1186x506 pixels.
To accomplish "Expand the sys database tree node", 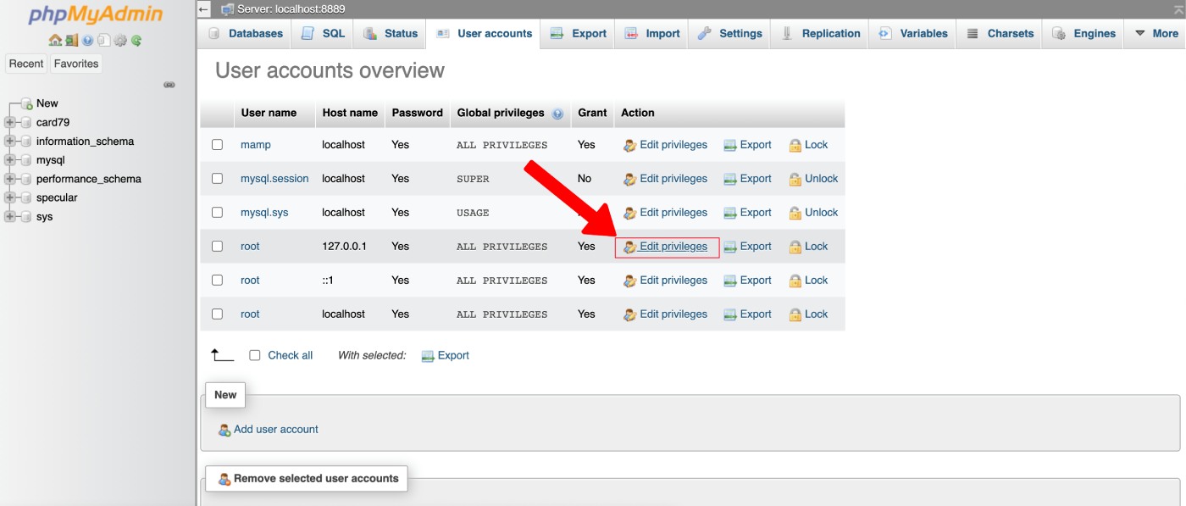I will click(x=10, y=216).
